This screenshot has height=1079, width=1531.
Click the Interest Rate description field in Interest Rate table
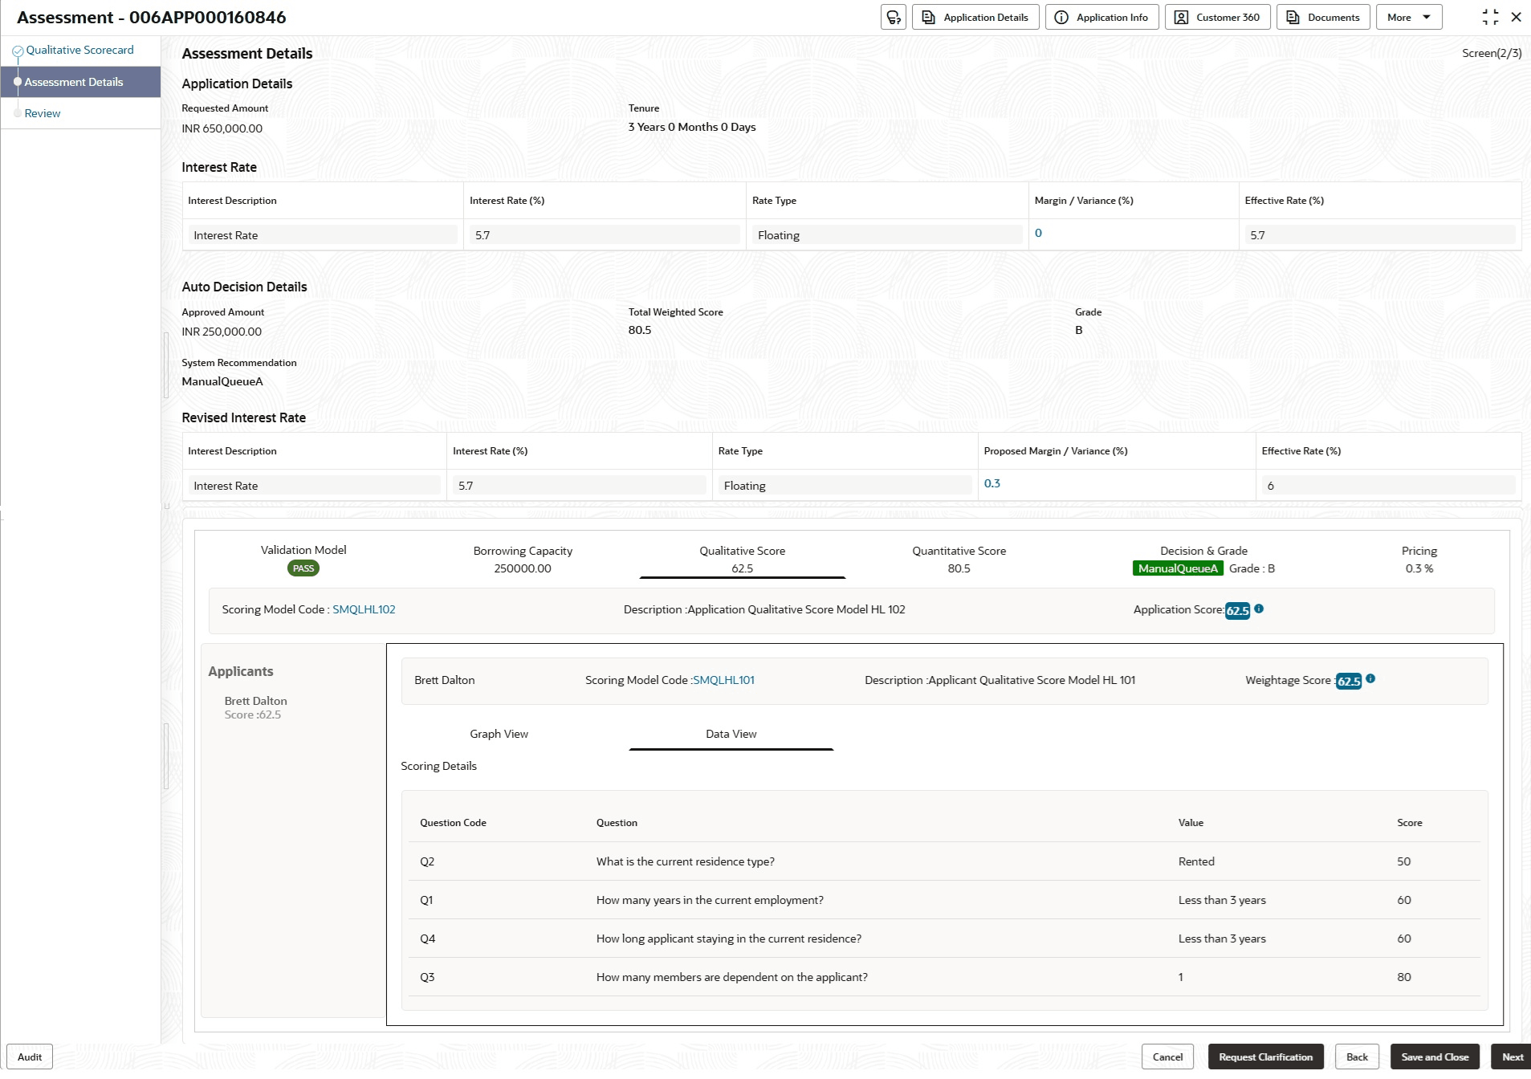click(323, 235)
